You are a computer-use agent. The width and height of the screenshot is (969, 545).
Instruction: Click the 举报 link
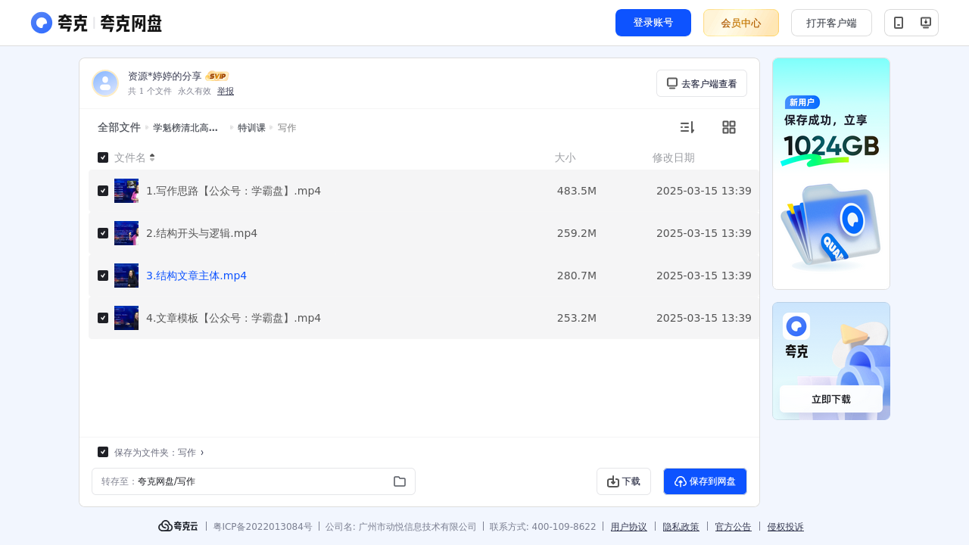click(226, 91)
